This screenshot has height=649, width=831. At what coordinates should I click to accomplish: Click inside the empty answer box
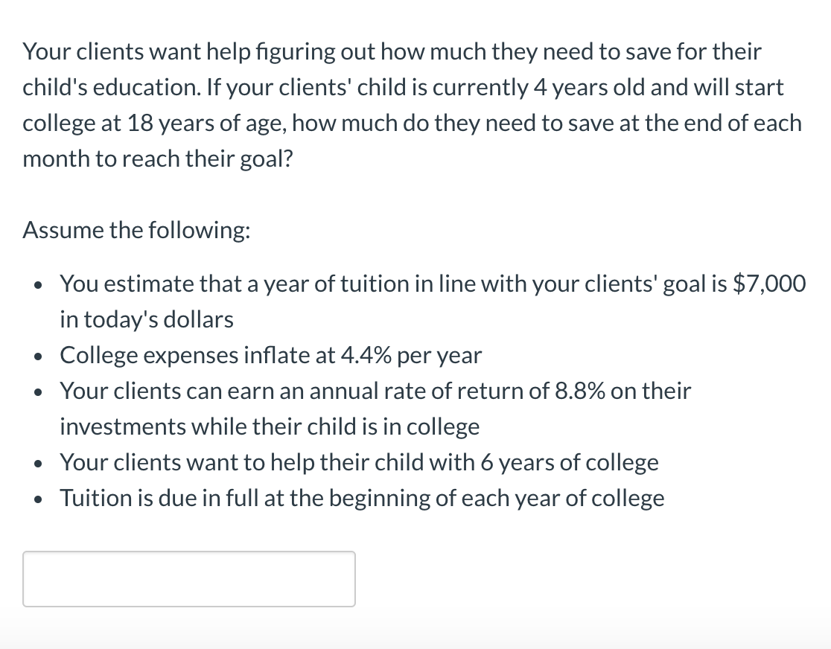click(x=188, y=579)
